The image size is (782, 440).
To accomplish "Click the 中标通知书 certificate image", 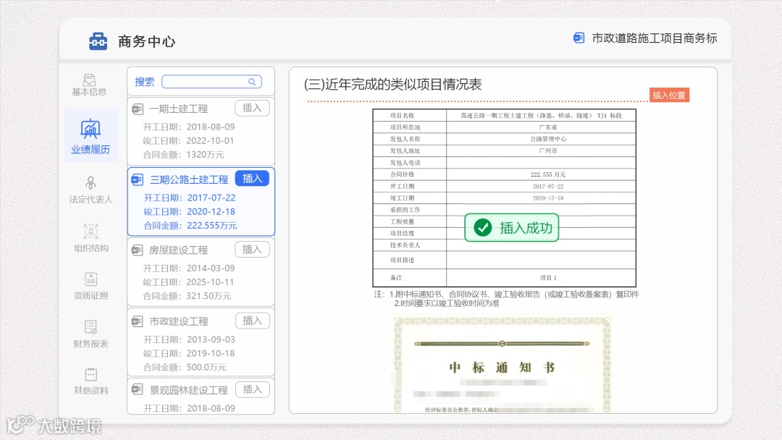I will pyautogui.click(x=503, y=364).
